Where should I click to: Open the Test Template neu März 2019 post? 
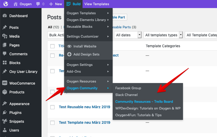pyautogui.click(x=85, y=122)
